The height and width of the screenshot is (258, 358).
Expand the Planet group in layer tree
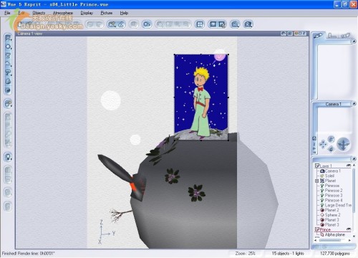[317, 181]
